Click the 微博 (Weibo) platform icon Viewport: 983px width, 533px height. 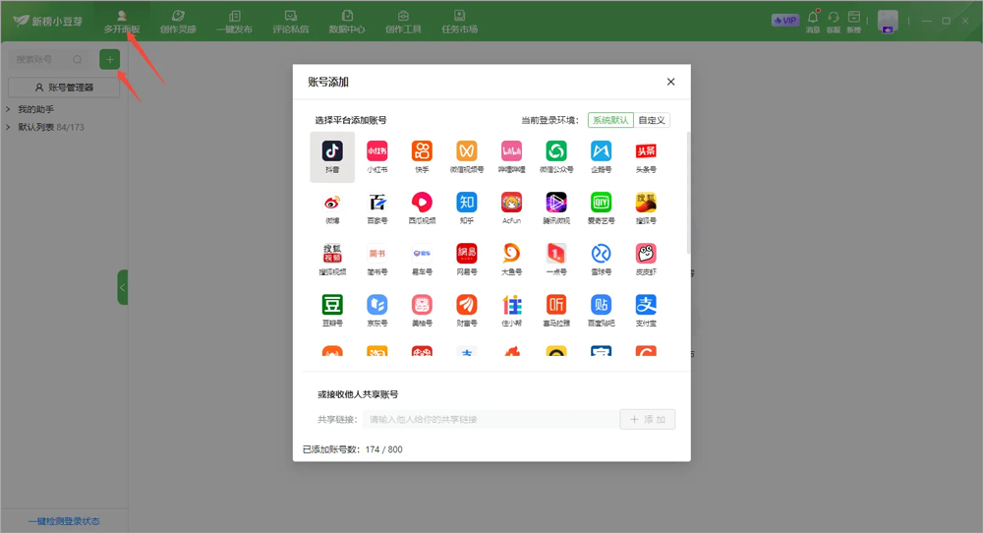tap(332, 207)
